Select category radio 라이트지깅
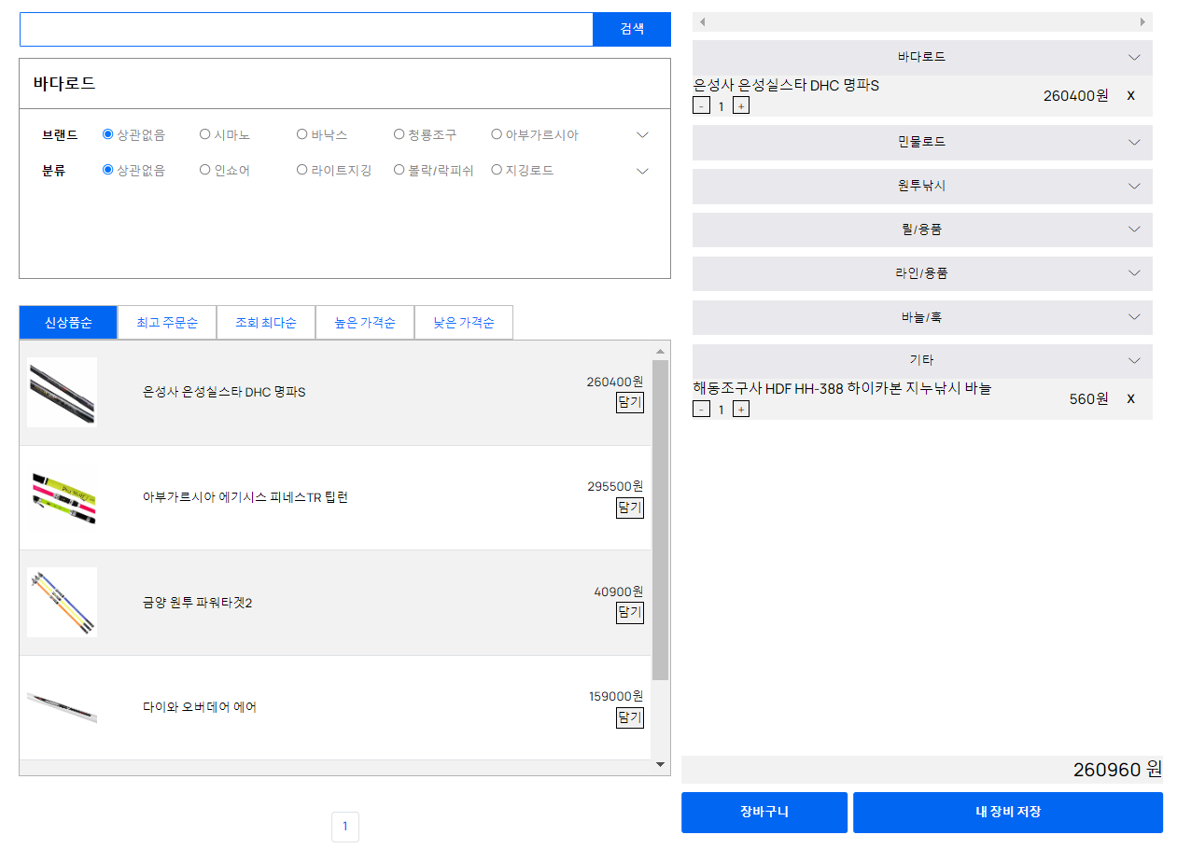 [x=301, y=170]
